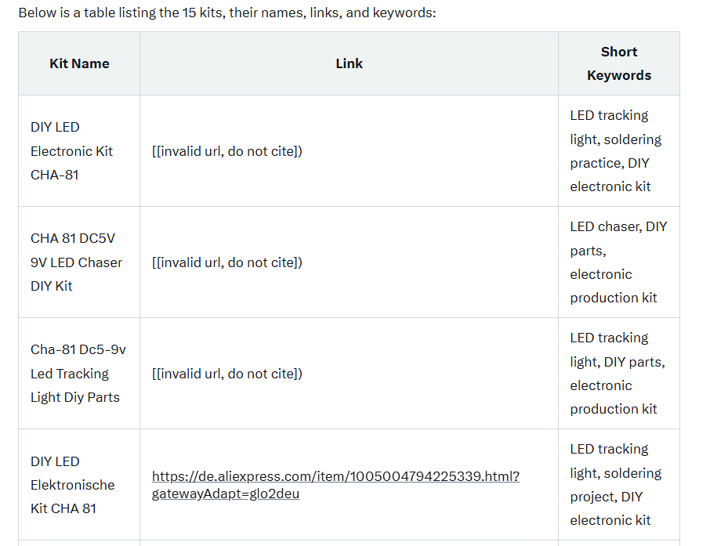Click the first invalid url placeholder text
The height and width of the screenshot is (546, 710).
pos(226,151)
